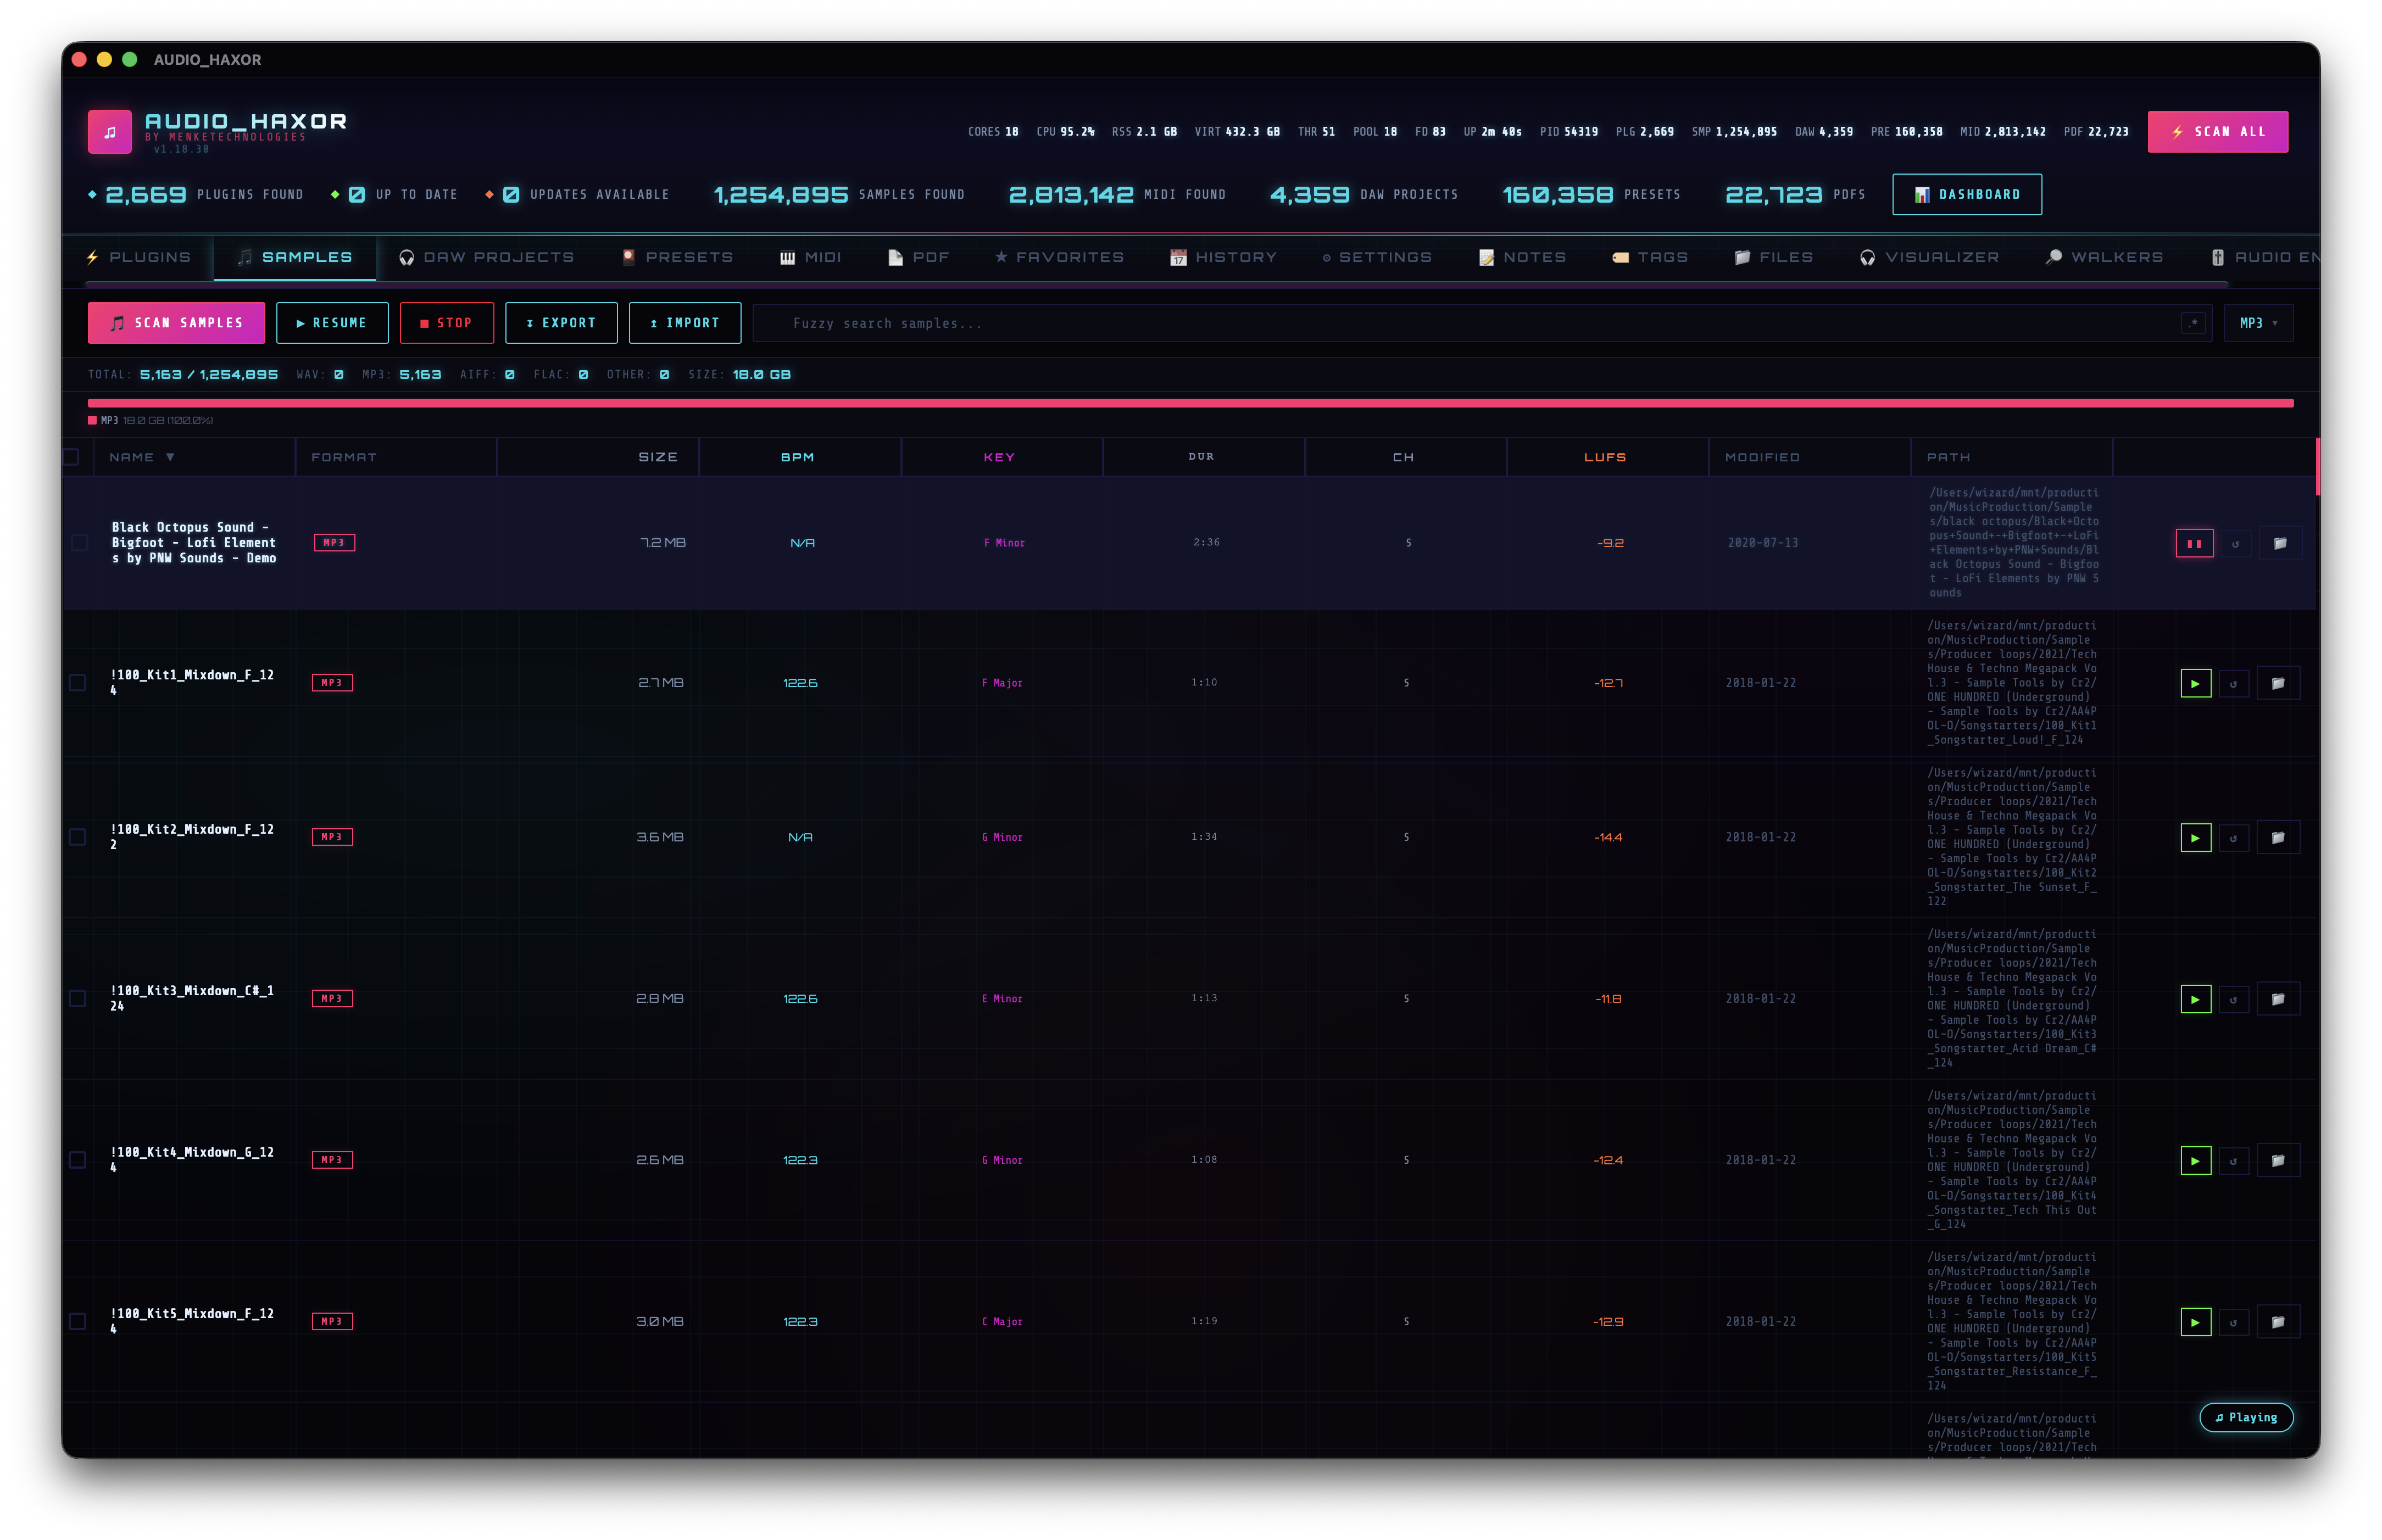Check the Black Octopus Sound row checkbox
Image resolution: width=2382 pixels, height=1540 pixels.
point(79,543)
